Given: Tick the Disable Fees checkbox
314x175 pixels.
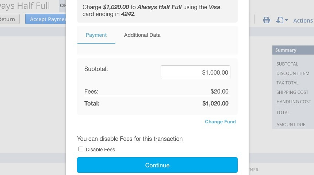Looking at the screenshot, I should click(81, 149).
